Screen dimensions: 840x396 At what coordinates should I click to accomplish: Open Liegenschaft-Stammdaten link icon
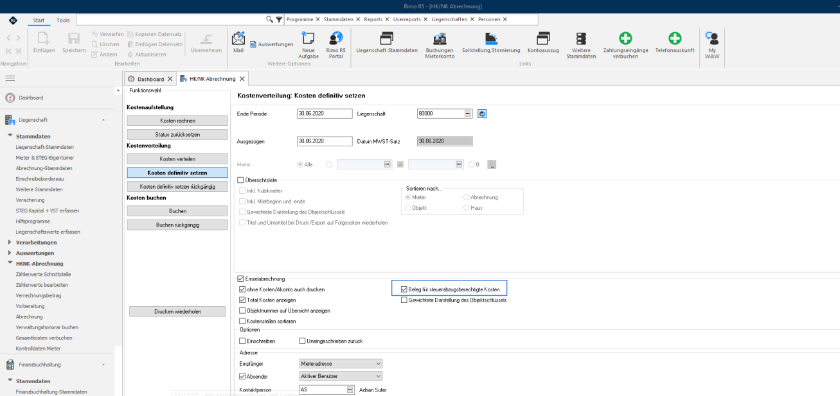(x=386, y=42)
